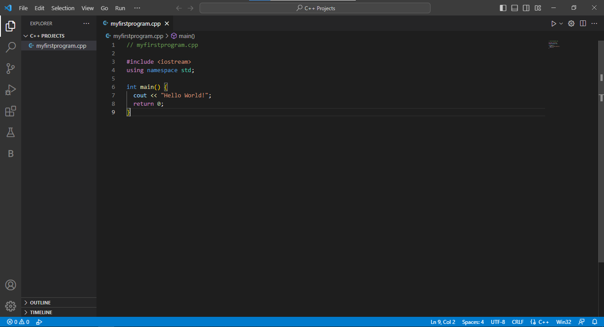604x327 pixels.
Task: Click the C++ Projects search box
Action: click(x=315, y=8)
